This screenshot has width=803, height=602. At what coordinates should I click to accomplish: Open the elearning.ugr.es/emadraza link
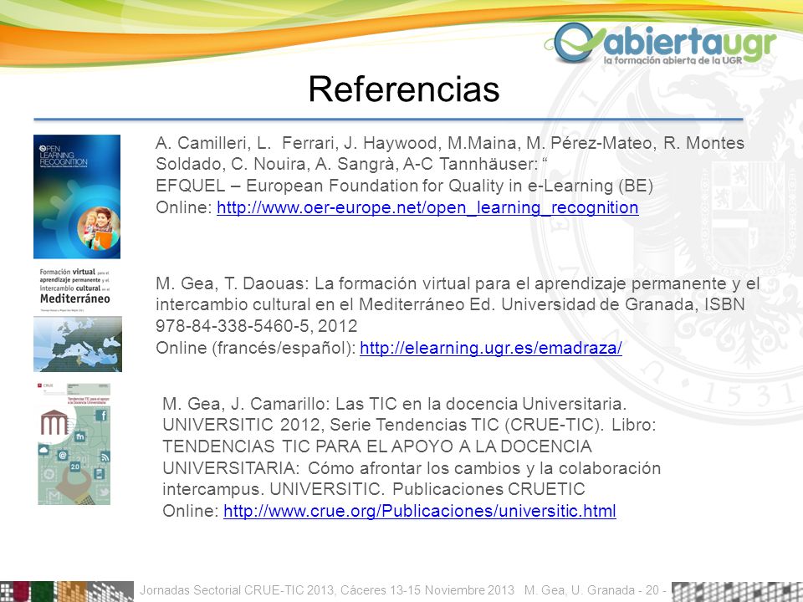[491, 348]
